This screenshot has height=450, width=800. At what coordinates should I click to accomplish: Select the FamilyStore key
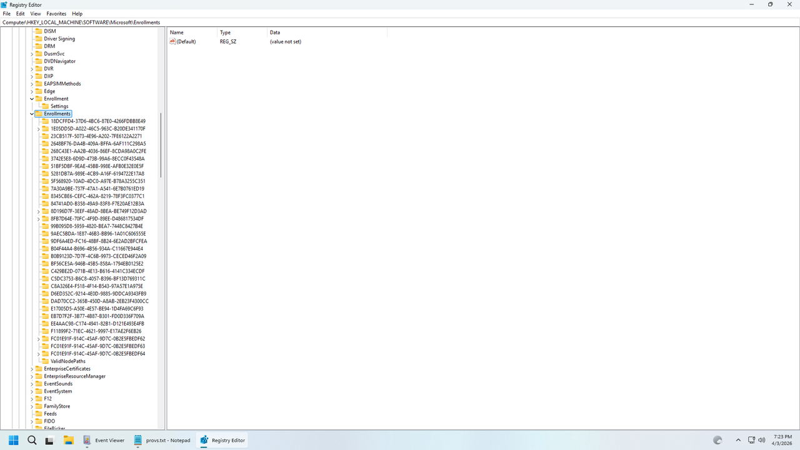57,406
